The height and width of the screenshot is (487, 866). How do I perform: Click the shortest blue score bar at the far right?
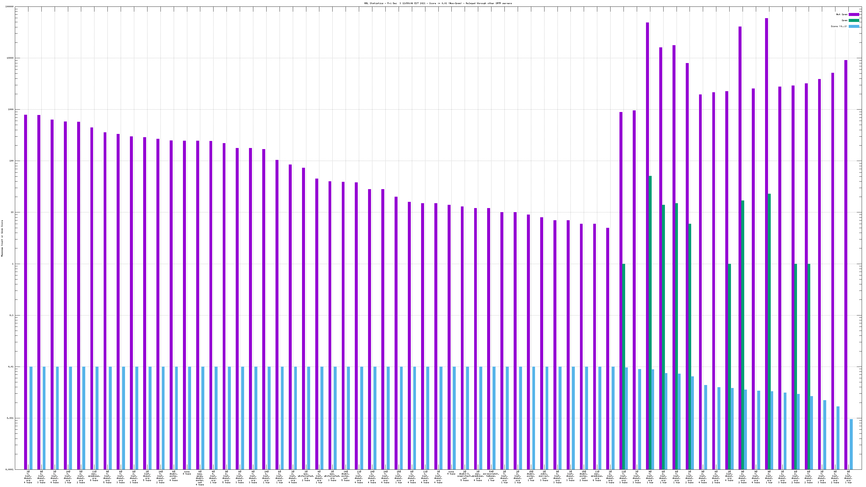pos(851,444)
